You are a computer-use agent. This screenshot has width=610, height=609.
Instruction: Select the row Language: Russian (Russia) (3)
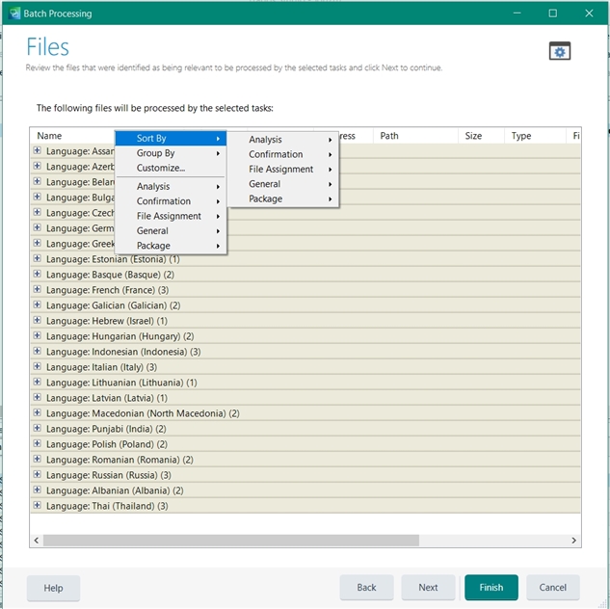tap(305, 475)
